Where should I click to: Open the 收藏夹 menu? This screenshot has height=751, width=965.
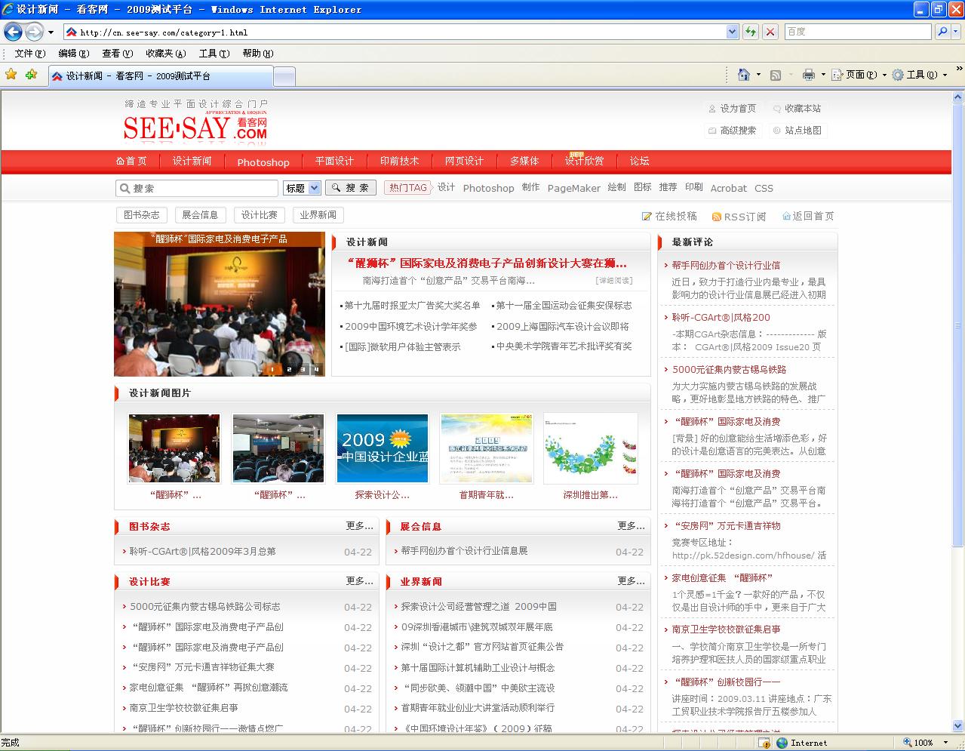165,54
